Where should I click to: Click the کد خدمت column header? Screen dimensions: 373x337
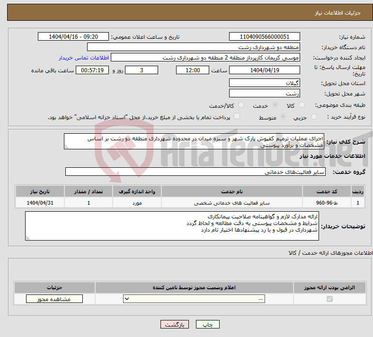(x=327, y=191)
